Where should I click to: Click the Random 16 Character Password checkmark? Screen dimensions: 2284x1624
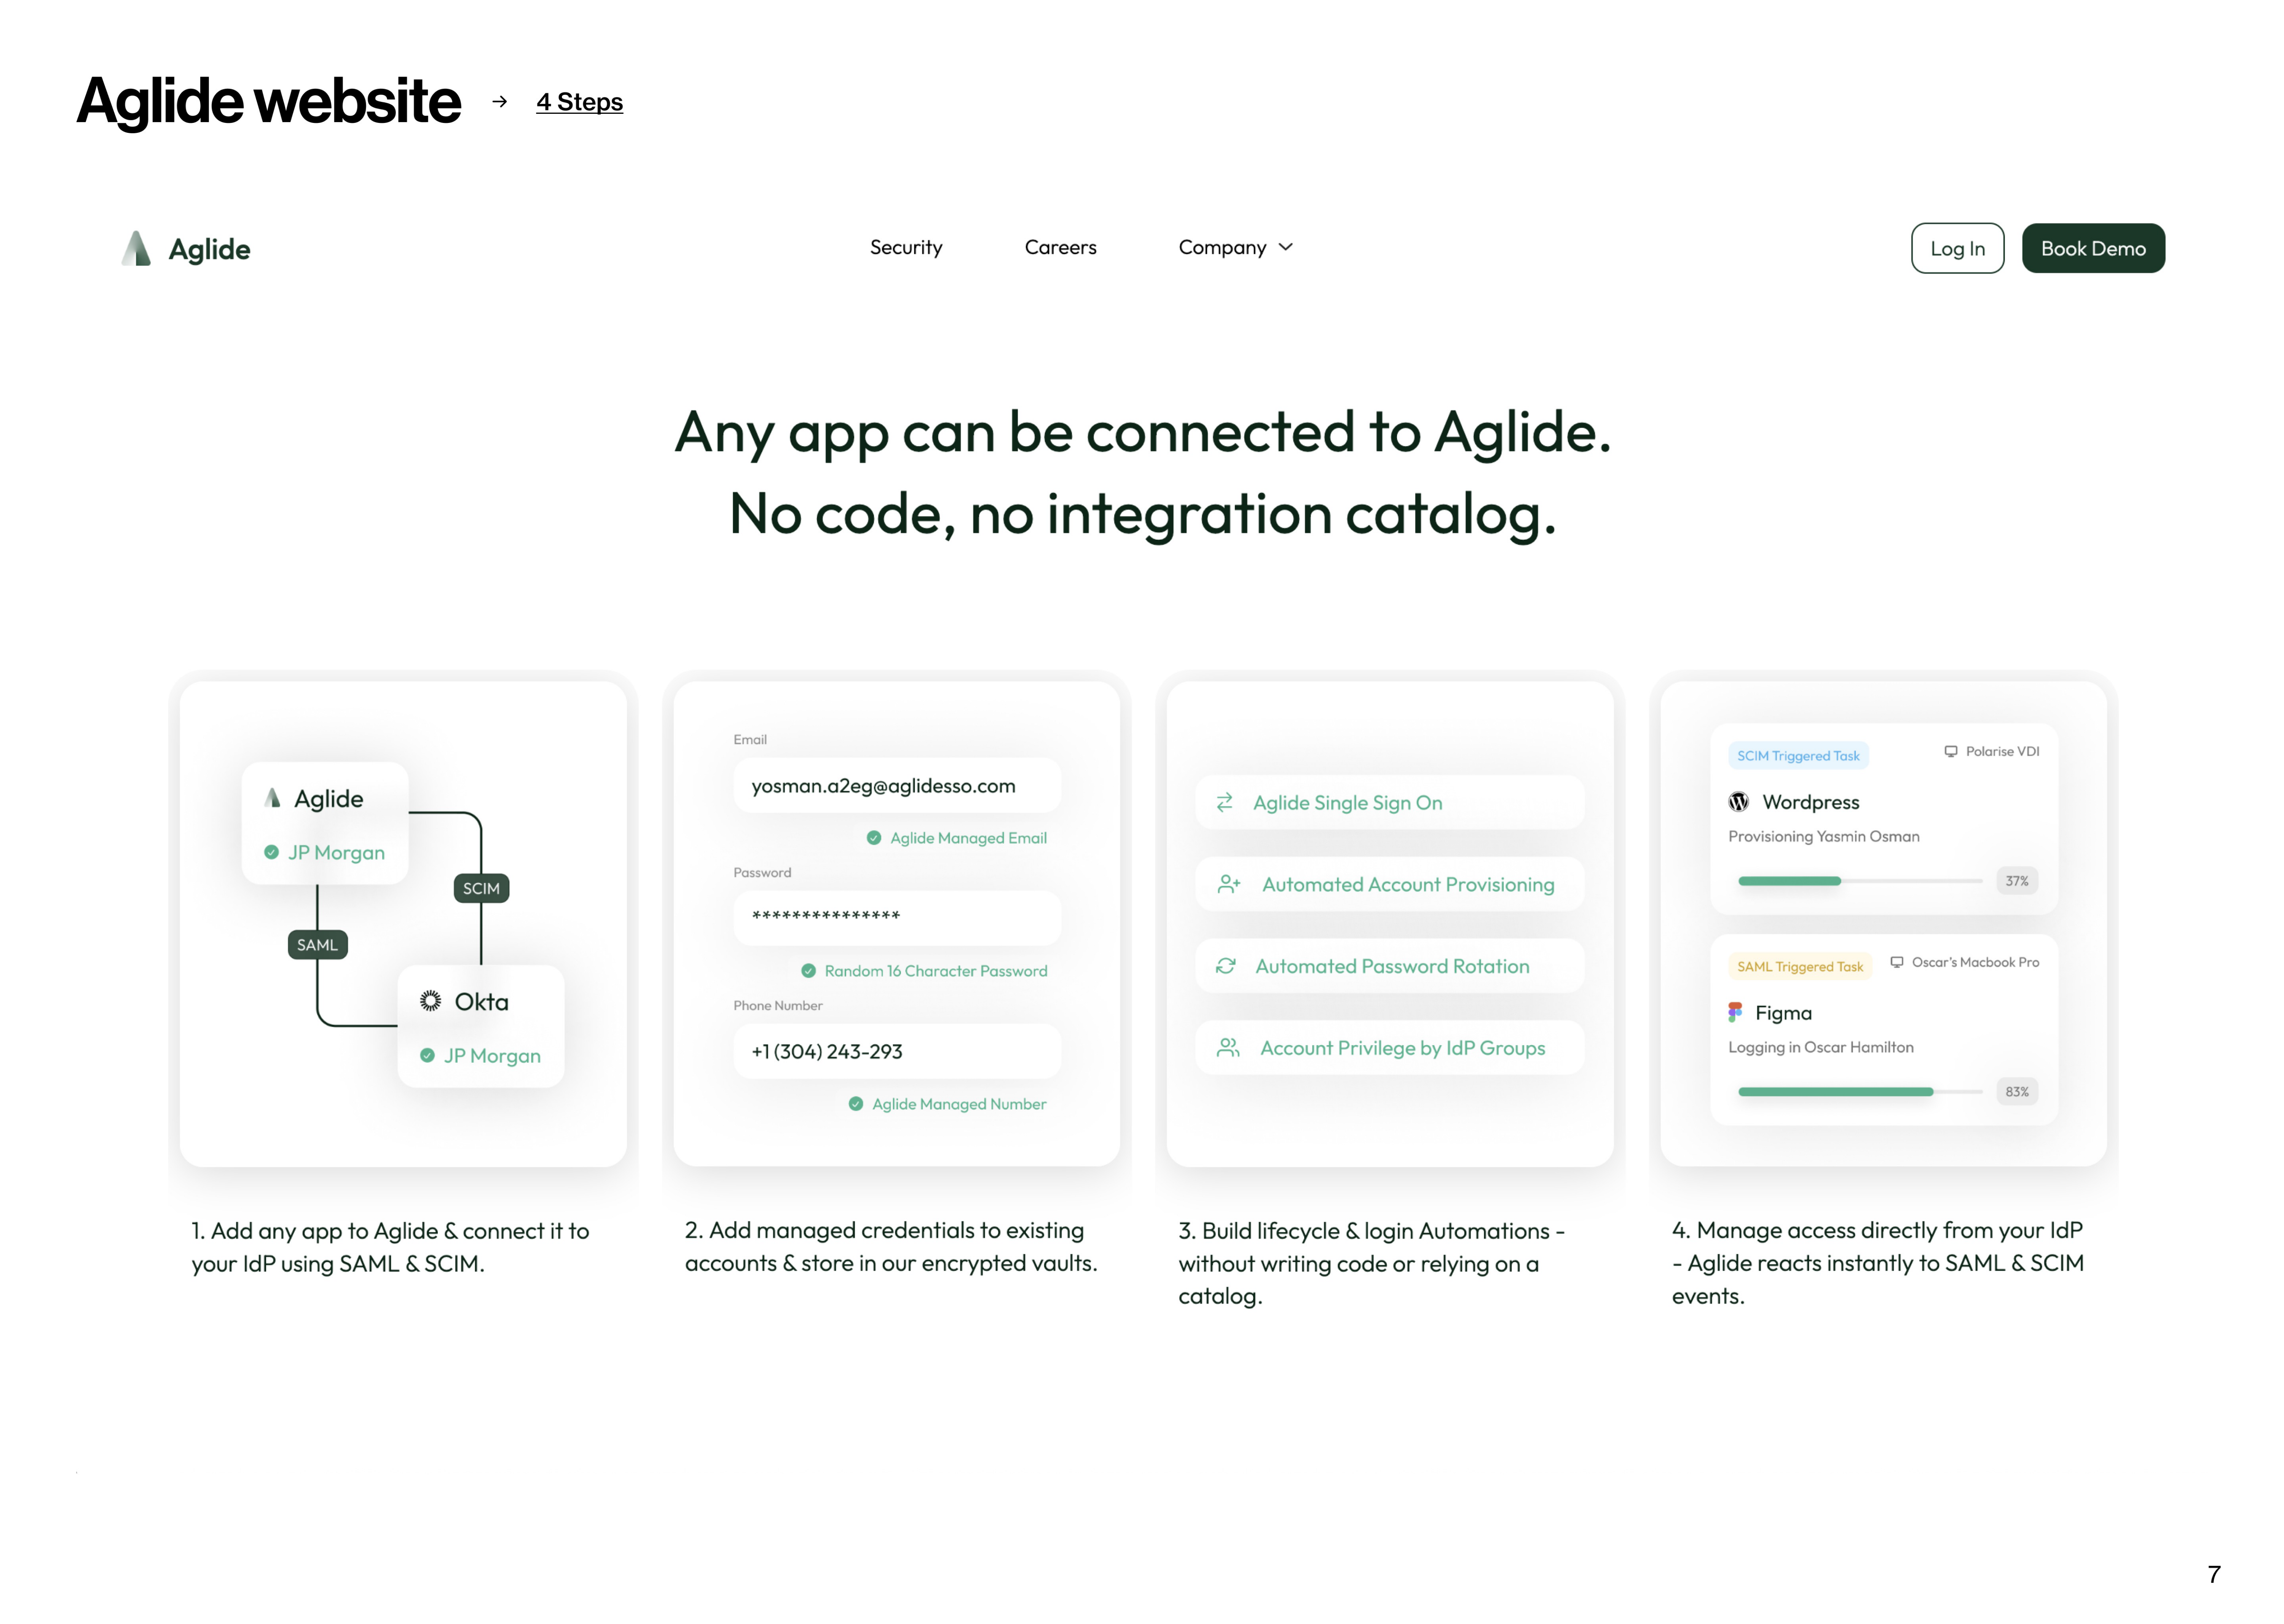[808, 971]
